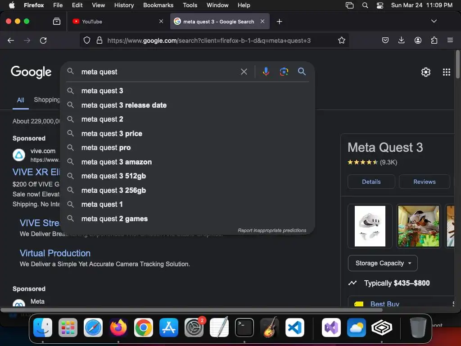Image resolution: width=461 pixels, height=346 pixels.
Task: Open Terminal from the dock
Action: click(244, 328)
